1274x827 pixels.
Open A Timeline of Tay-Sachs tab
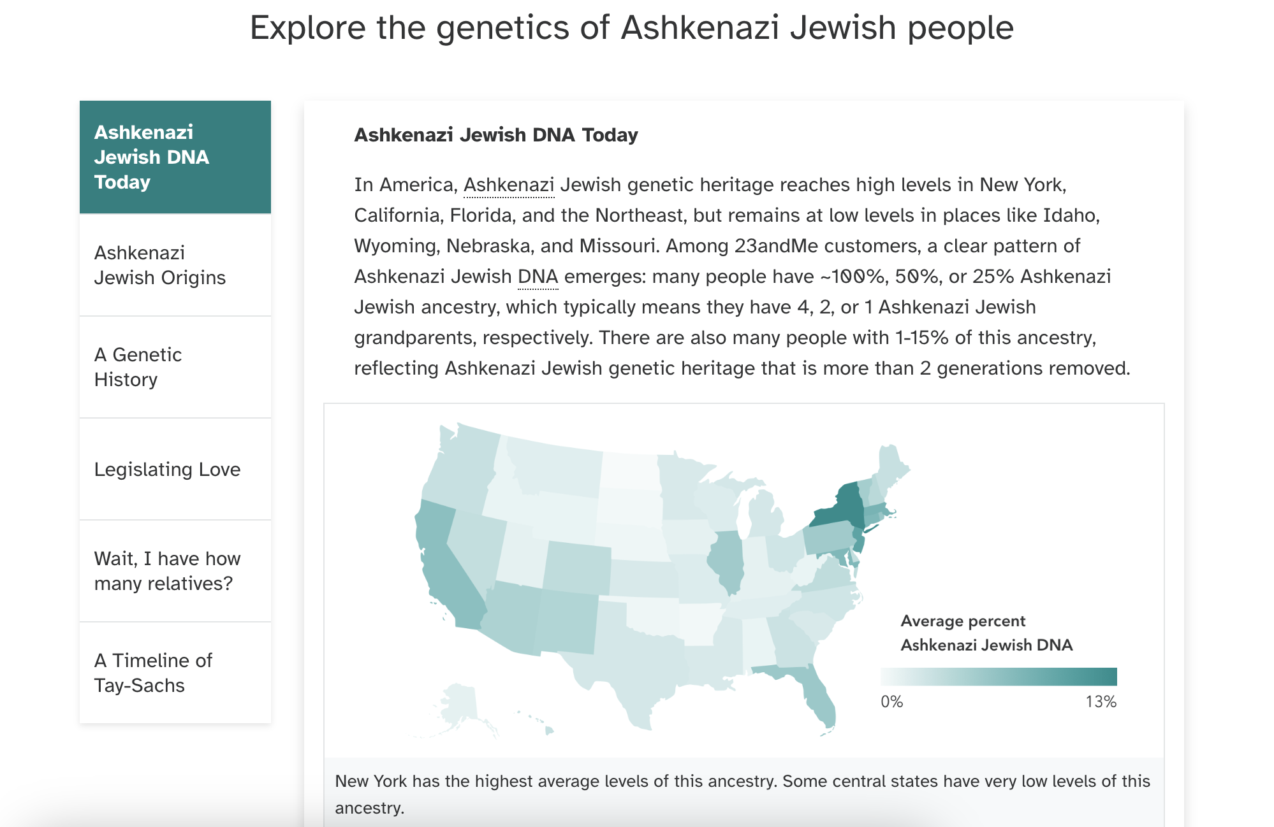(x=175, y=673)
